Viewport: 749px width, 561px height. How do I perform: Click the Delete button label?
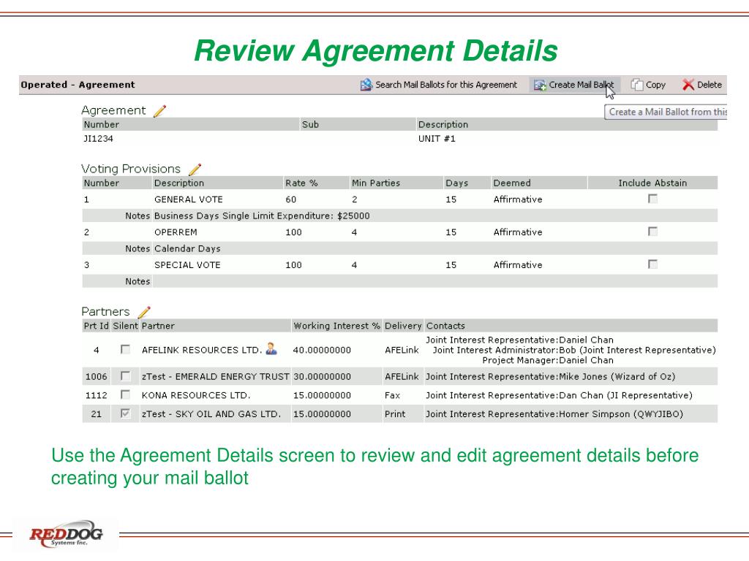point(710,85)
